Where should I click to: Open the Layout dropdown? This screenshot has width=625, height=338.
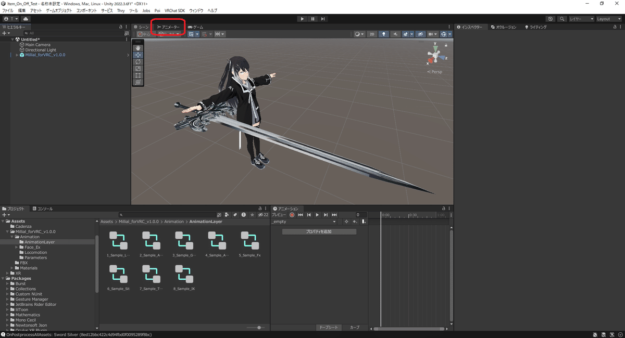pos(609,19)
